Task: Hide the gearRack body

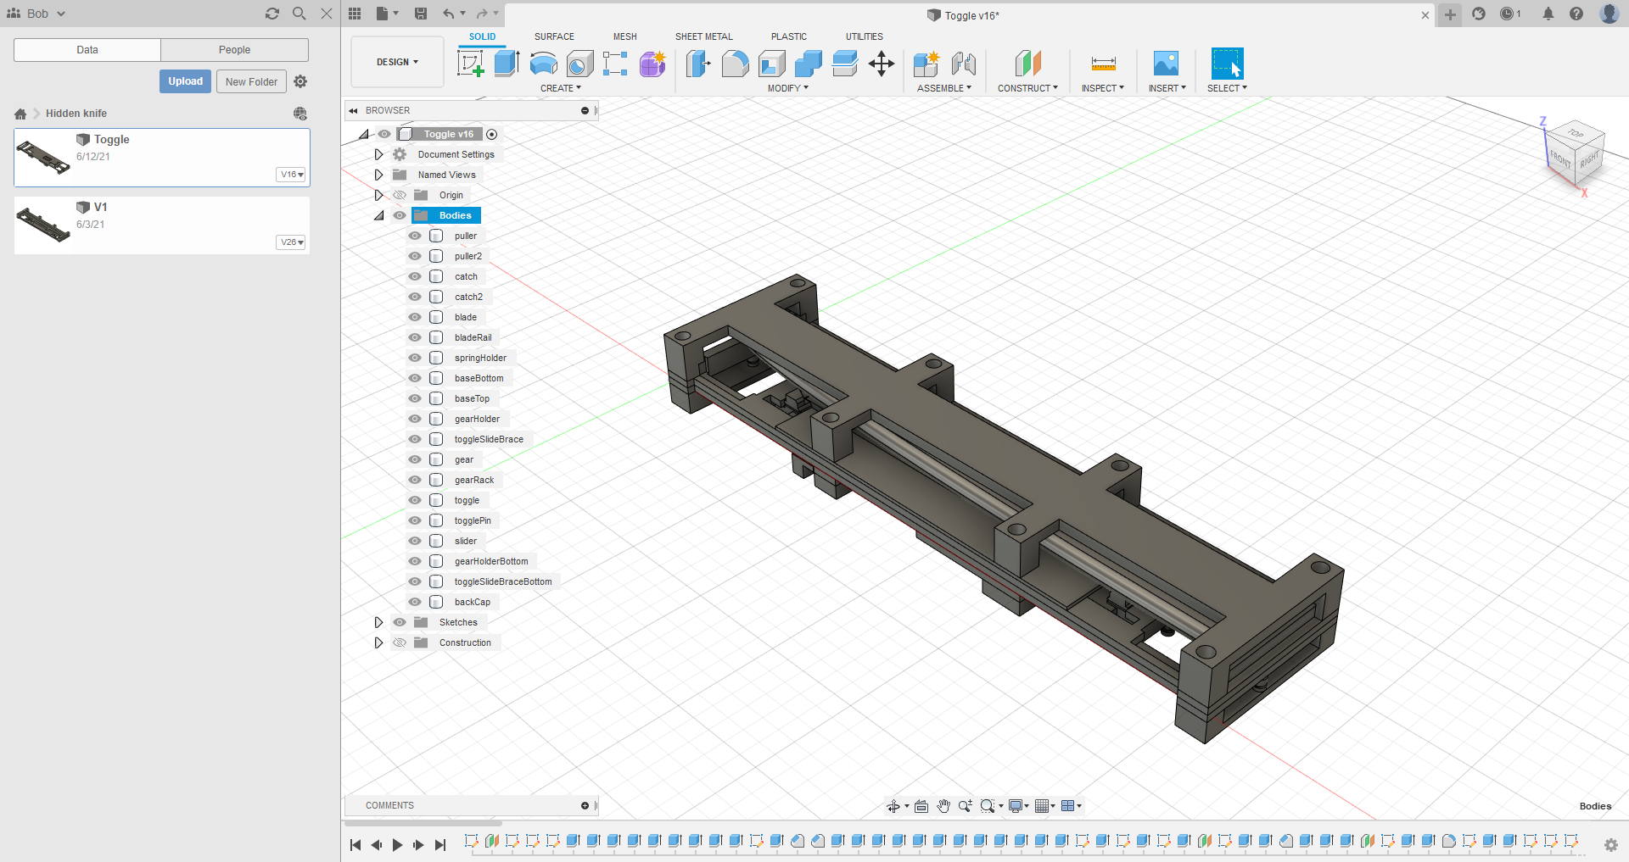Action: tap(415, 480)
